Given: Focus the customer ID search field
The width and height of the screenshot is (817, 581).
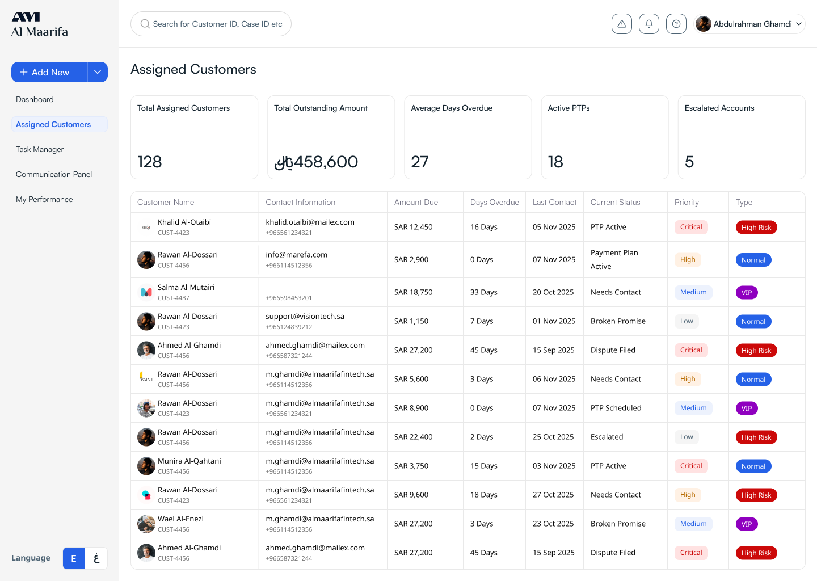Looking at the screenshot, I should pyautogui.click(x=217, y=24).
